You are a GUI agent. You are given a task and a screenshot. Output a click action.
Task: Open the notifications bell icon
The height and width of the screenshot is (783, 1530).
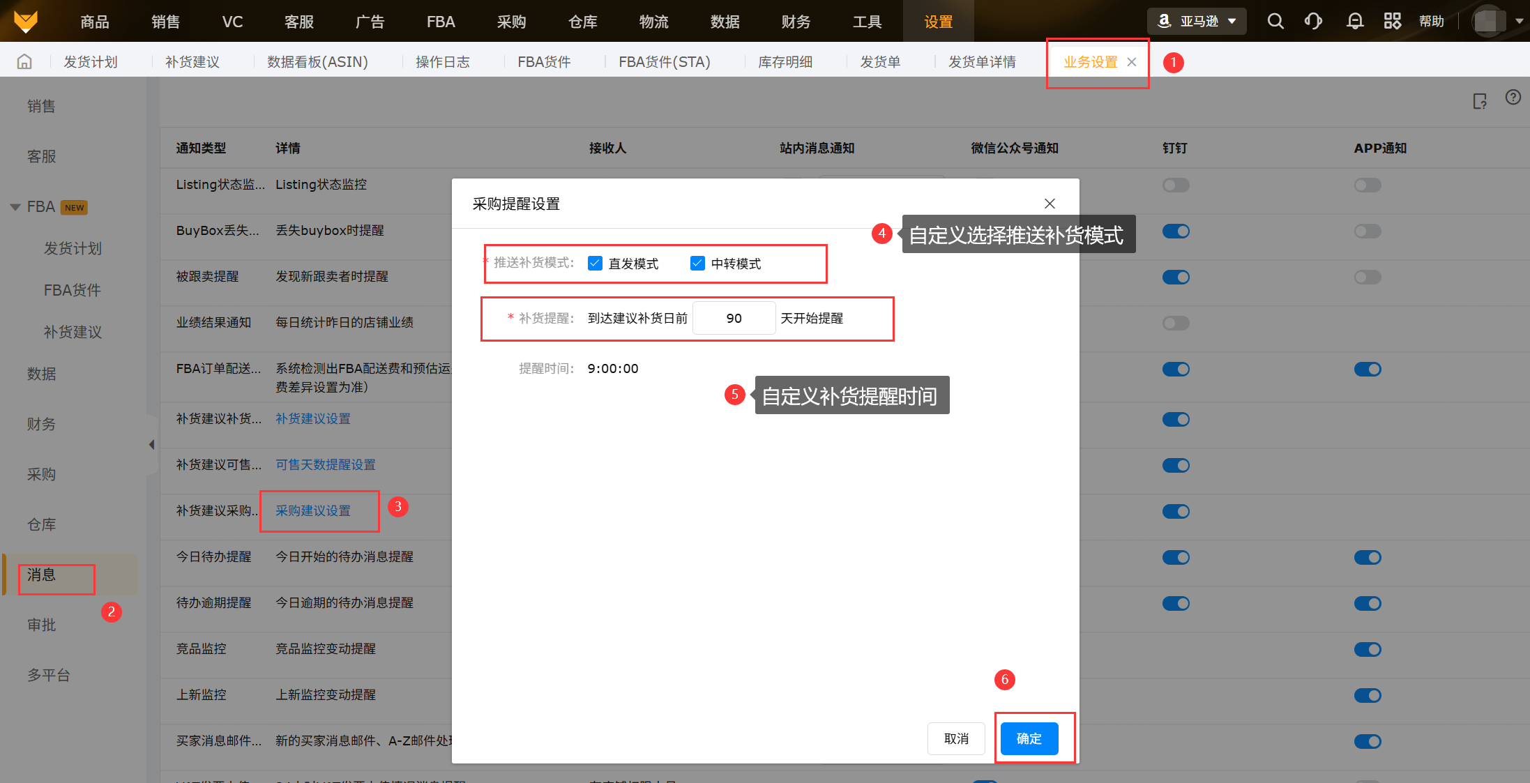point(1354,21)
